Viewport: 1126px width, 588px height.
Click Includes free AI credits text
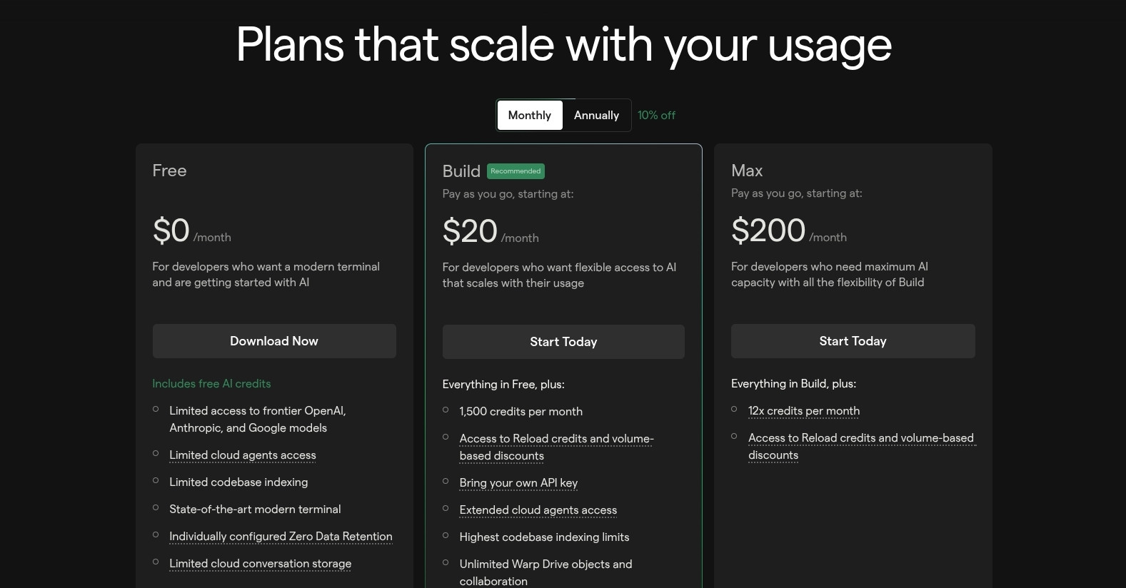pos(211,384)
